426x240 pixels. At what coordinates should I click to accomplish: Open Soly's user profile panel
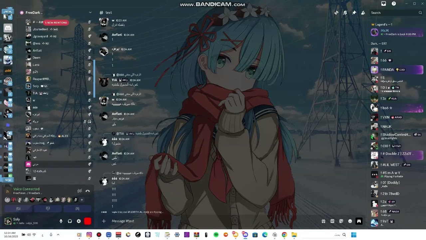25,221
